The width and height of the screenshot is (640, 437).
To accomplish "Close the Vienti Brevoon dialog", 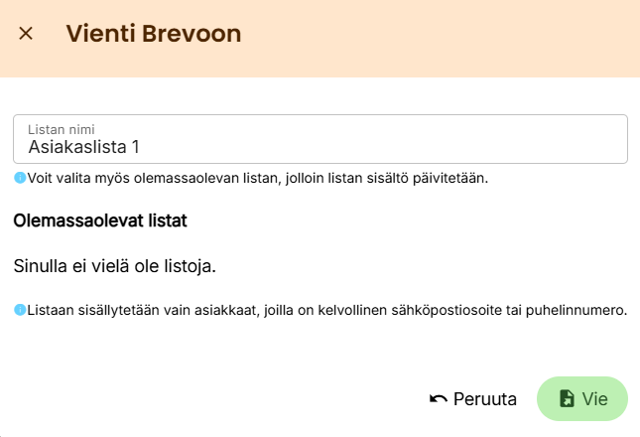I will click(x=26, y=34).
